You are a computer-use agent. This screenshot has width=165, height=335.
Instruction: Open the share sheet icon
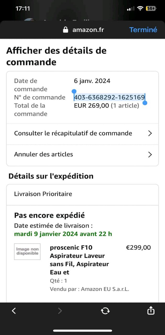coord(151,311)
